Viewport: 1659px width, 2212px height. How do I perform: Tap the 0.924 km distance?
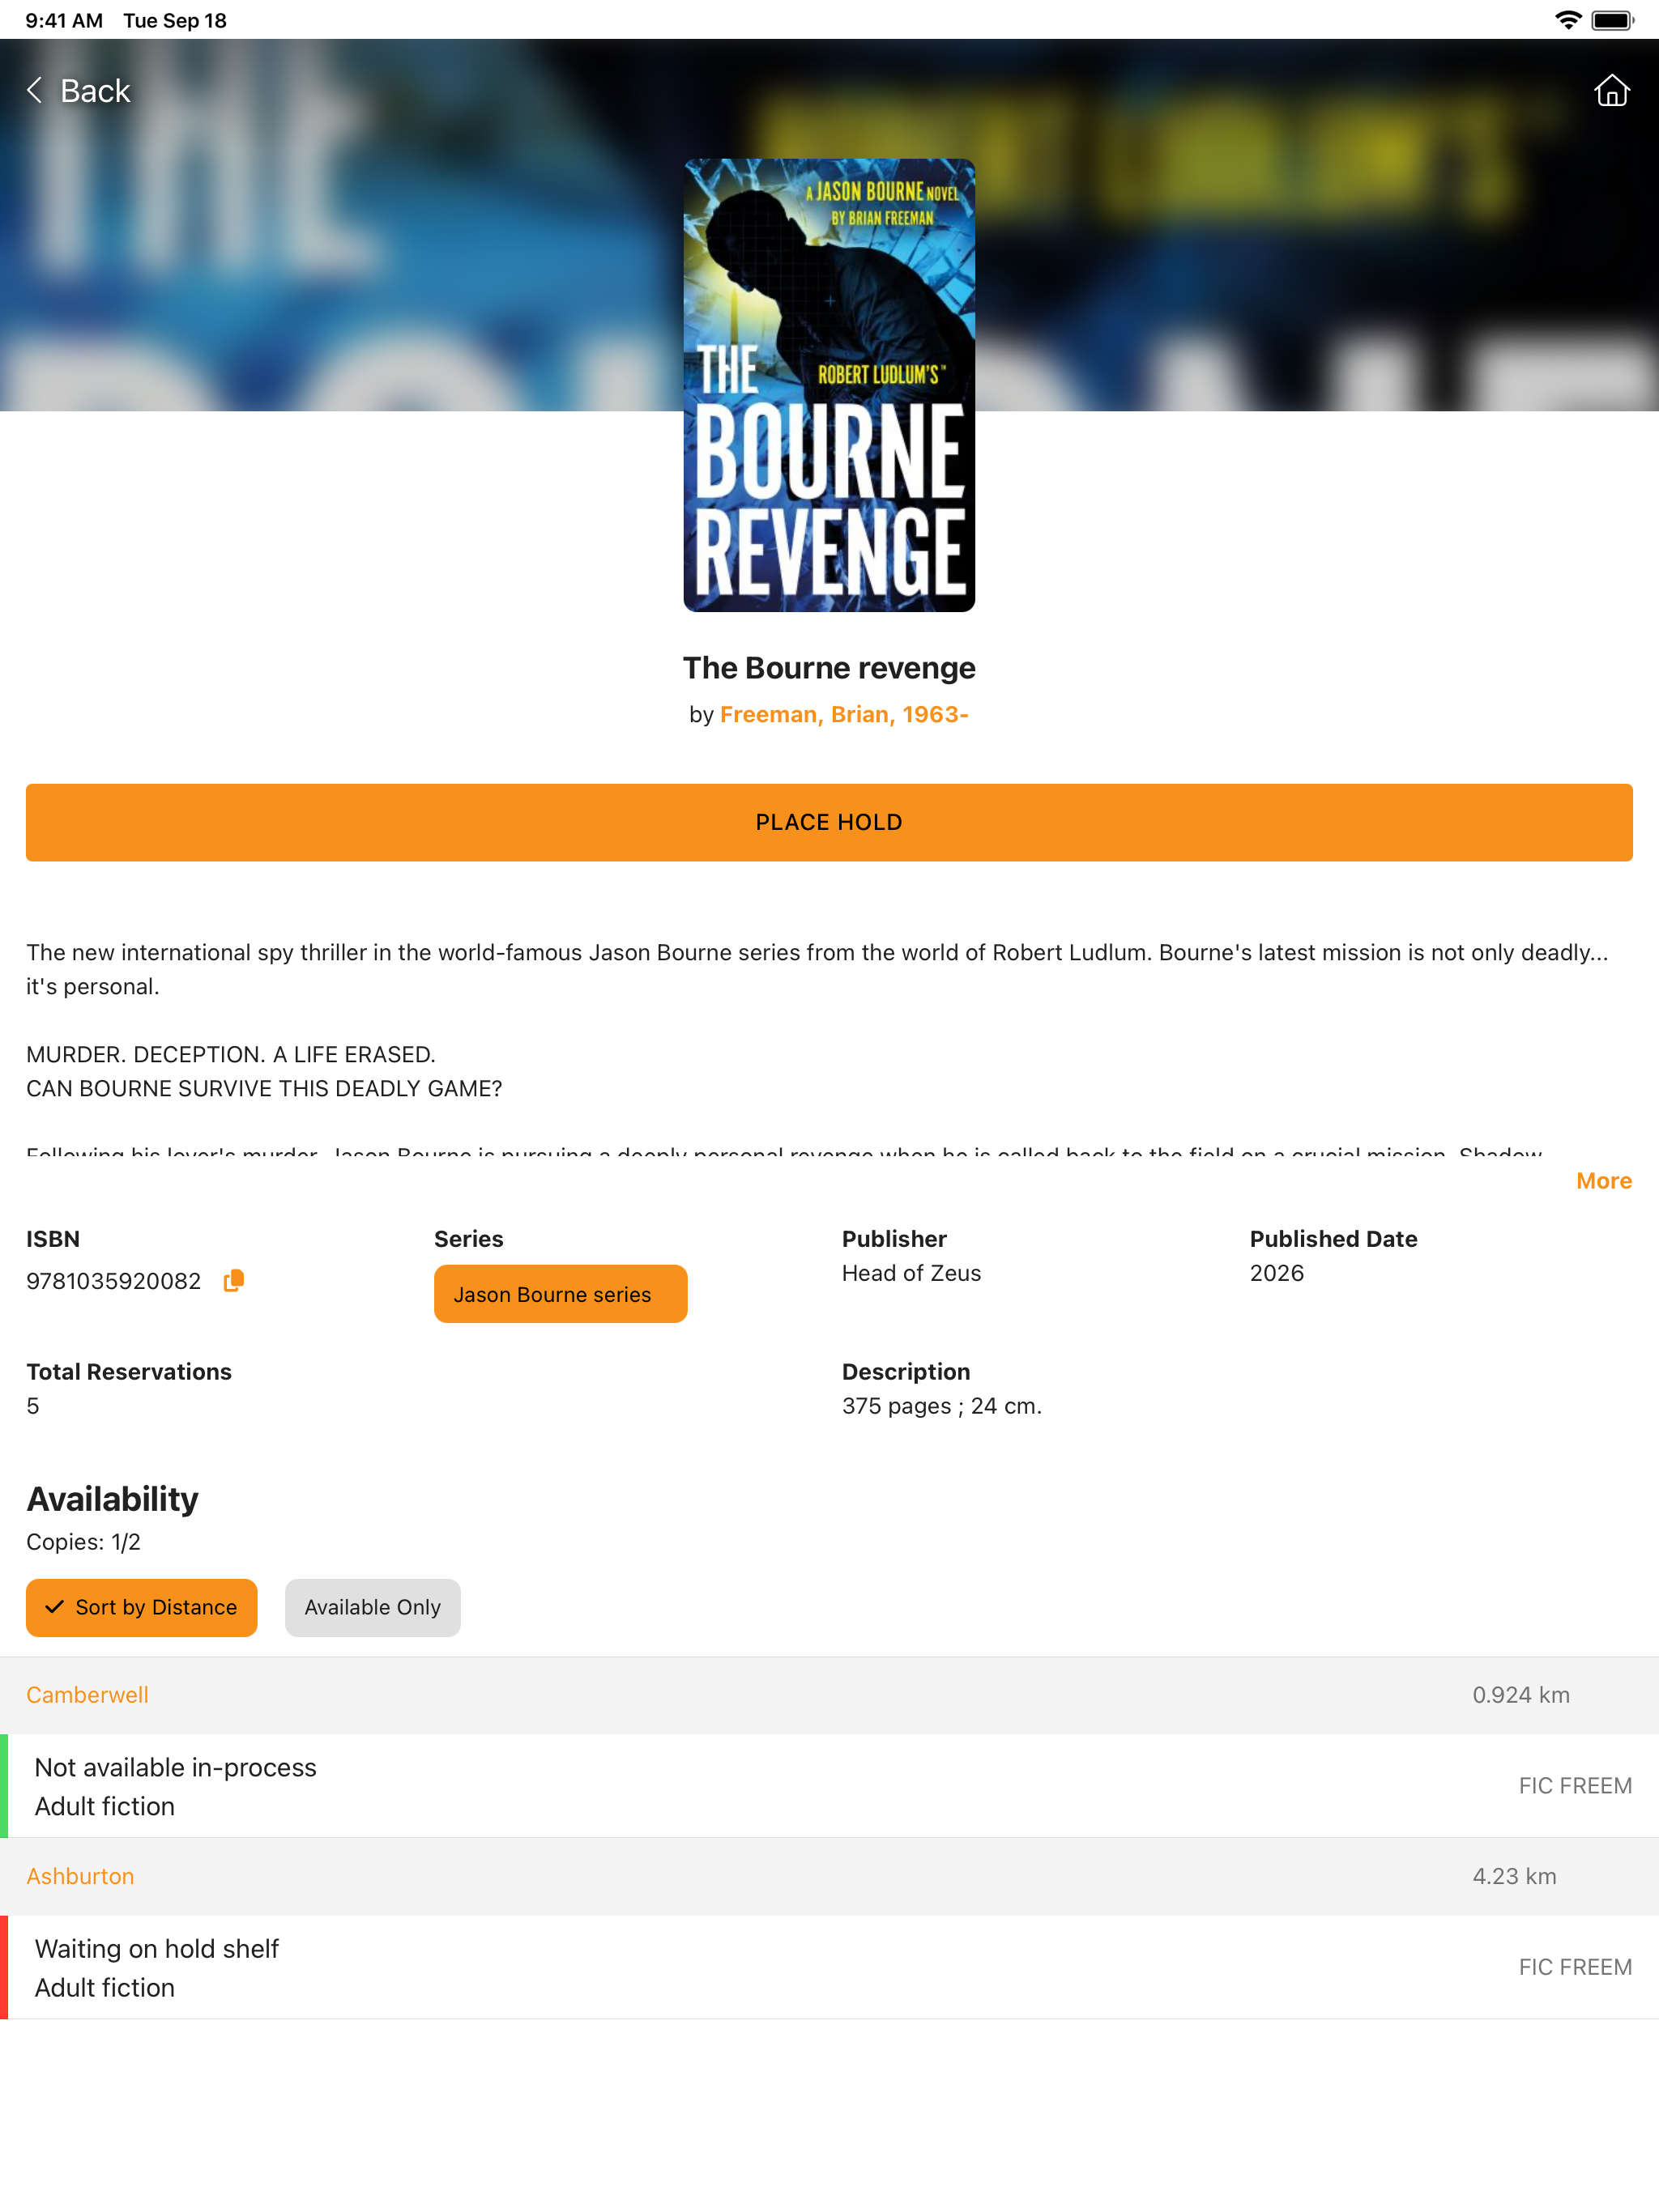tap(1520, 1695)
